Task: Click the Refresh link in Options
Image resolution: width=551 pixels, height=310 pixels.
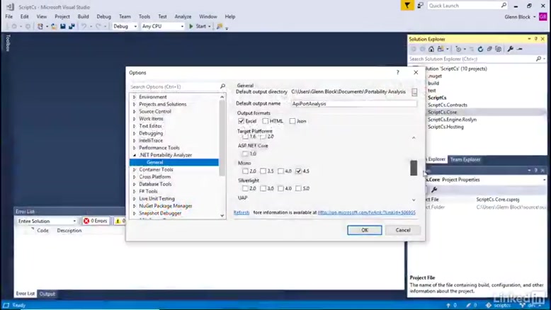Action: pyautogui.click(x=242, y=212)
